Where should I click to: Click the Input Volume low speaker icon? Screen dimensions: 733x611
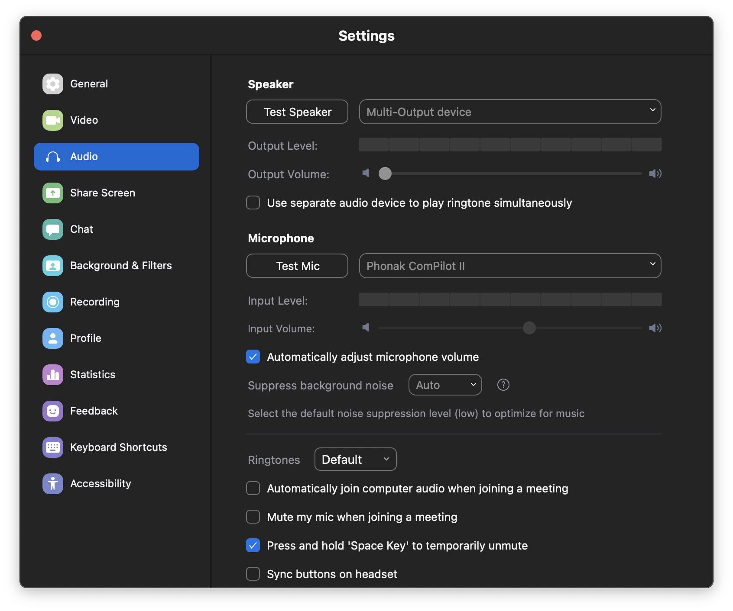point(366,328)
